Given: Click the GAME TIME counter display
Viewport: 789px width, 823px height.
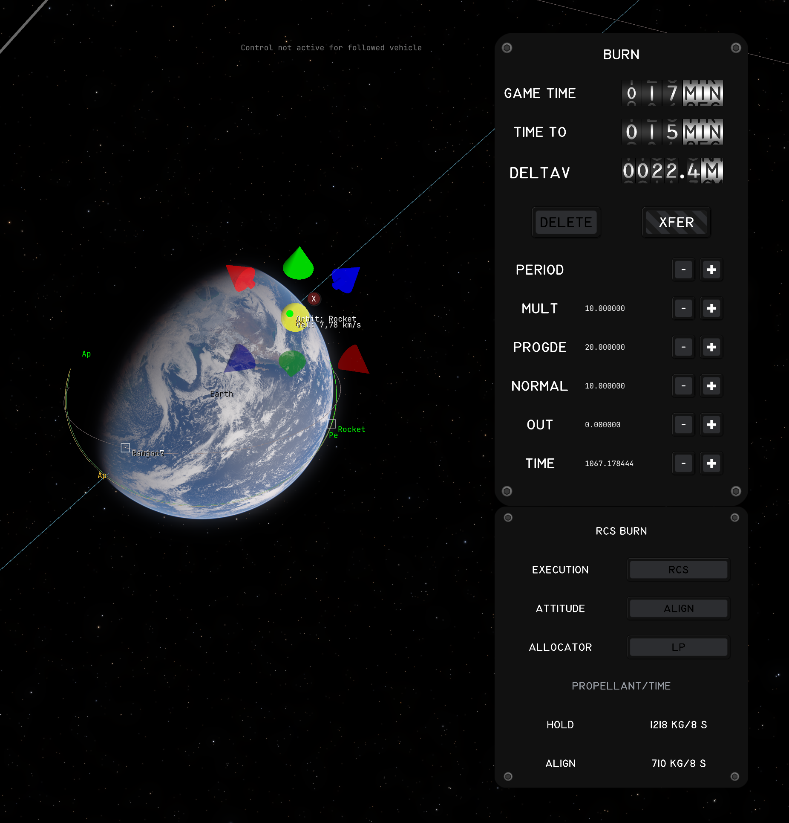Looking at the screenshot, I should click(x=672, y=93).
